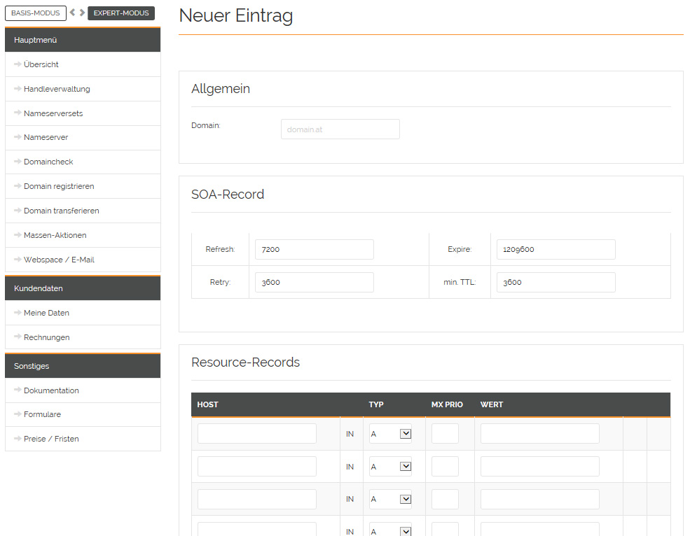This screenshot has height=536, width=690.
Task: Click arrow icon beside Domain transferieren
Action: 18,211
